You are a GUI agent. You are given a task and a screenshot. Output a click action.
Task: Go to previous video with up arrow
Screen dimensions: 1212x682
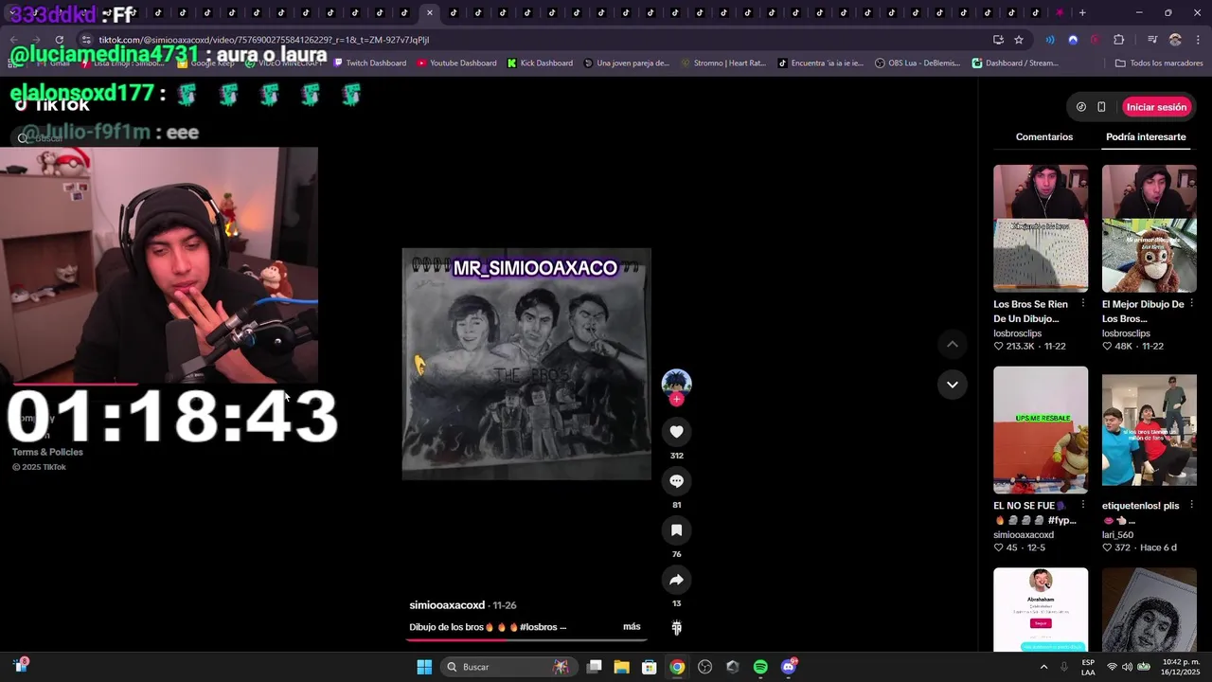coord(953,345)
